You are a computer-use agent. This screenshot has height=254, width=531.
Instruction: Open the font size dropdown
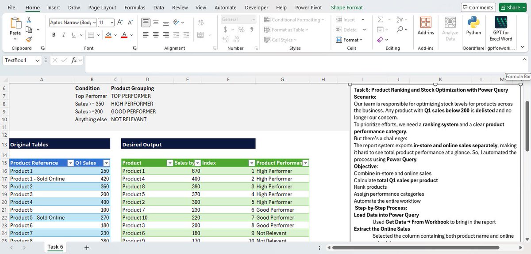112,22
